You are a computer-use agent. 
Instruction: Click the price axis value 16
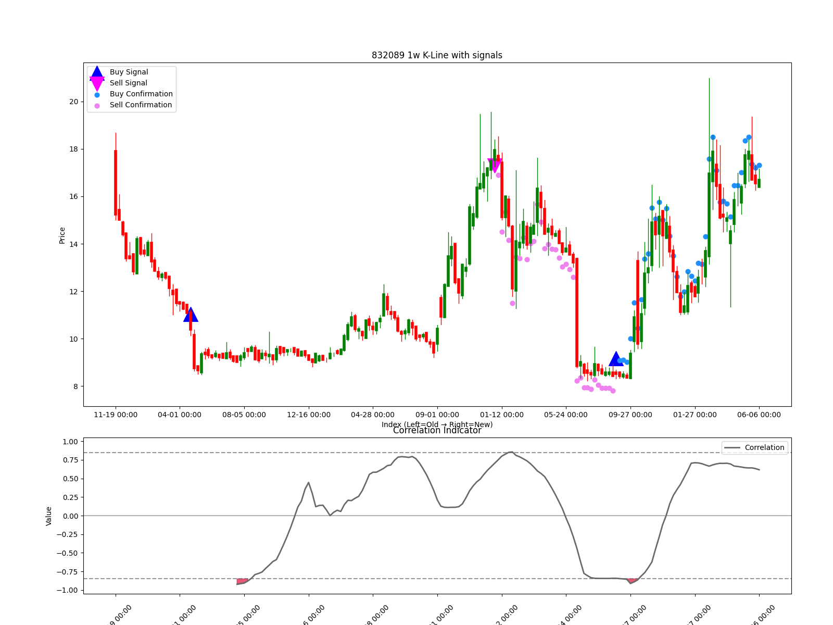pyautogui.click(x=74, y=197)
